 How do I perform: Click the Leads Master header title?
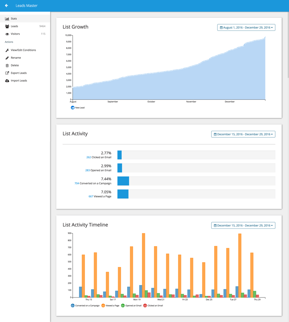coord(26,5)
